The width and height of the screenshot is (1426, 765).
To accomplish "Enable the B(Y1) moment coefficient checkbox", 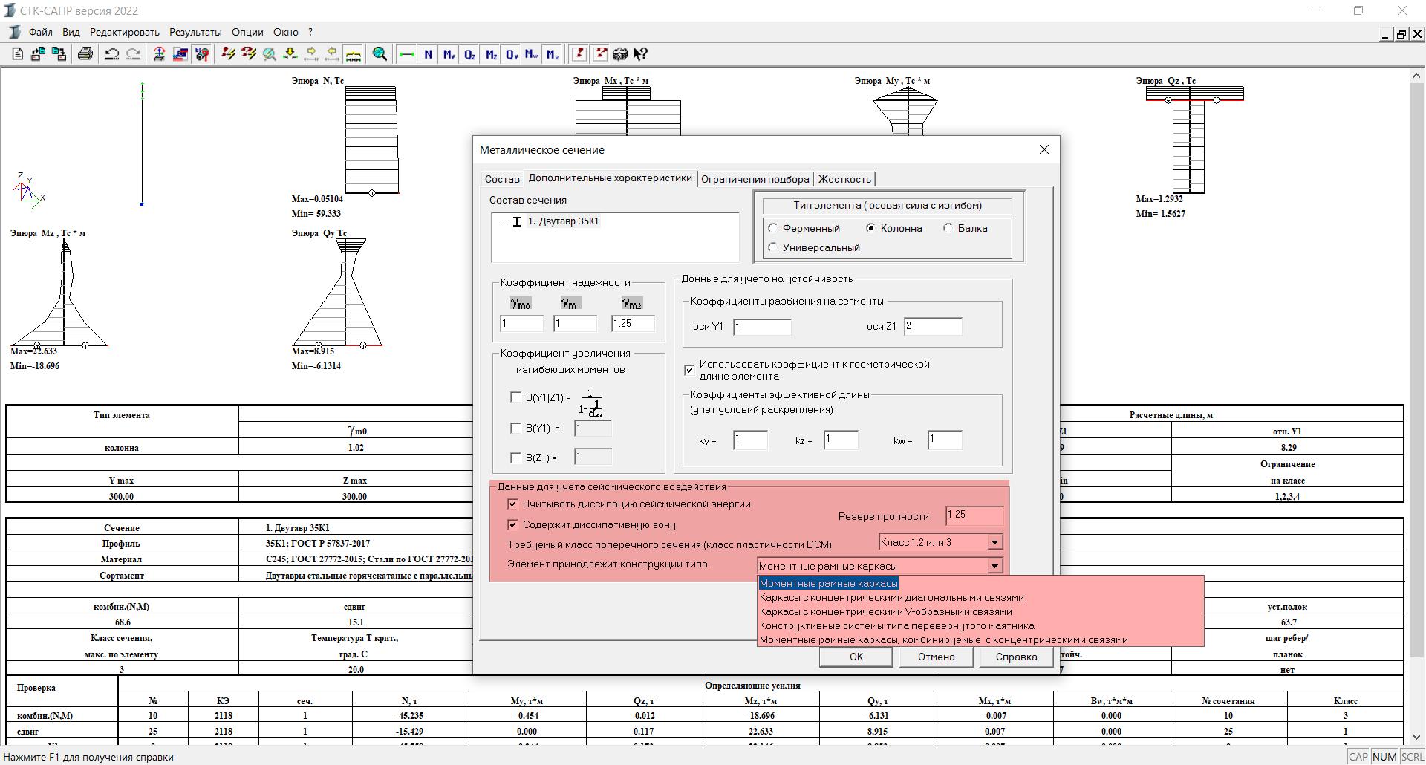I will pyautogui.click(x=515, y=429).
